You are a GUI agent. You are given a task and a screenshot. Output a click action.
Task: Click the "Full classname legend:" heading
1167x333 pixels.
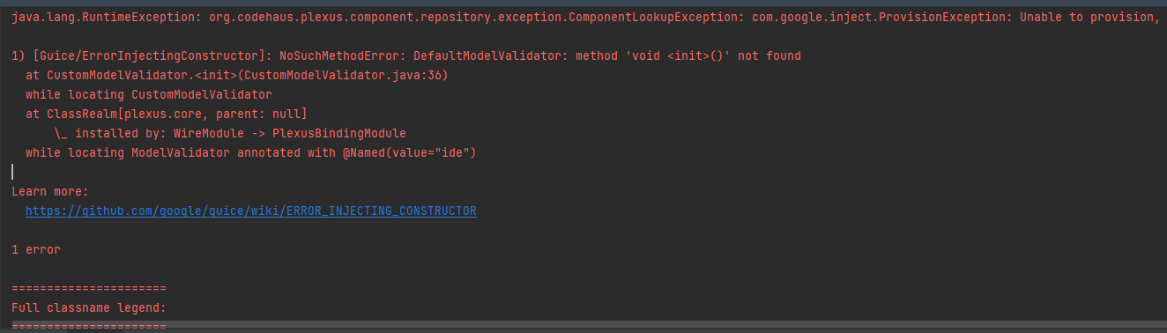89,308
